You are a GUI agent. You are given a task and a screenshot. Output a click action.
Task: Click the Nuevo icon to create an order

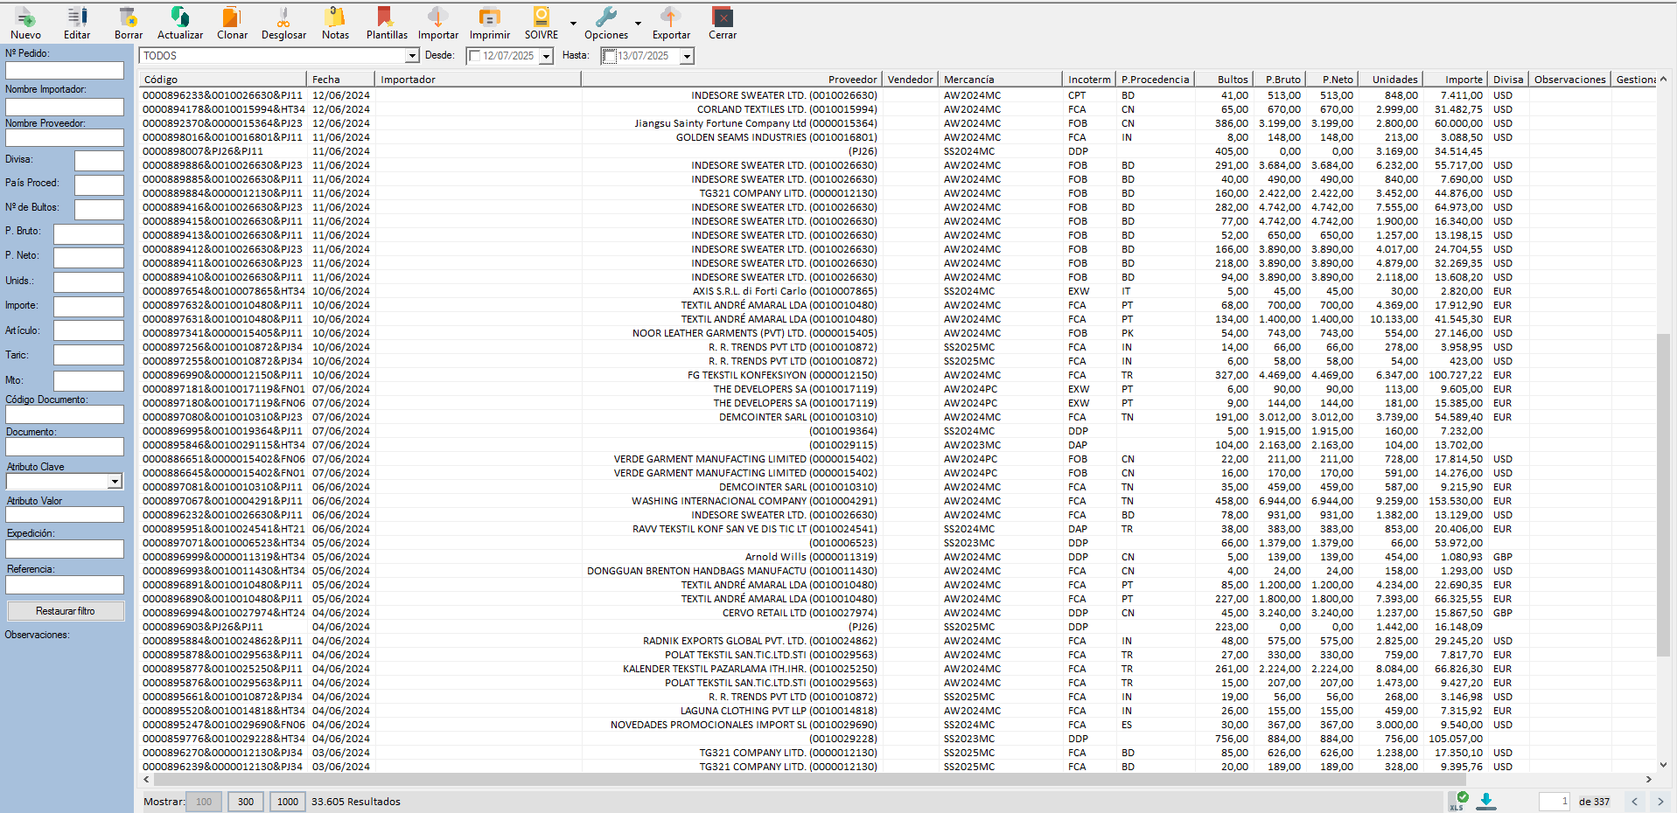(25, 18)
